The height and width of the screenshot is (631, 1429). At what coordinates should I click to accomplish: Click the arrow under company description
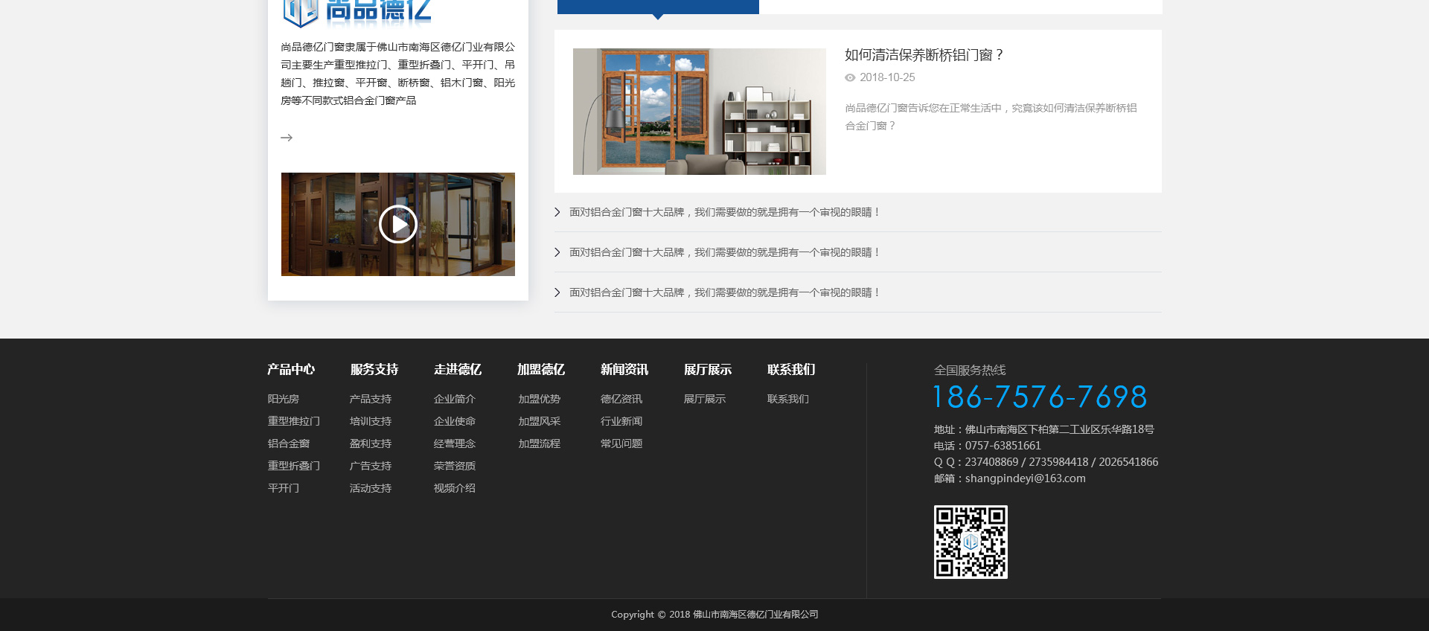[287, 138]
